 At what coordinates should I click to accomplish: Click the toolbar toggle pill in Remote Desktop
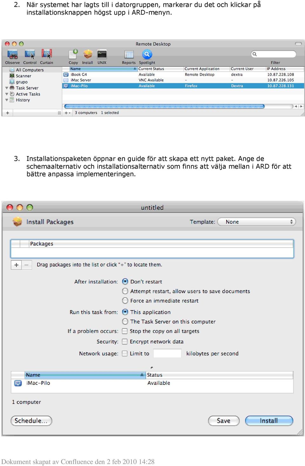(x=298, y=44)
